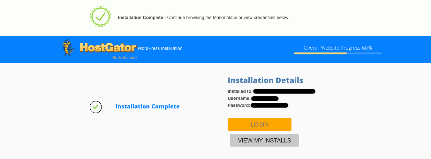Screen dimensions: 431x159
Task: Click the redacted Installed to value
Action: 284,92
